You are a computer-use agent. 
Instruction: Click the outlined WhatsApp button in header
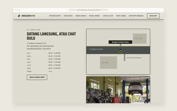pyautogui.click(x=153, y=16)
